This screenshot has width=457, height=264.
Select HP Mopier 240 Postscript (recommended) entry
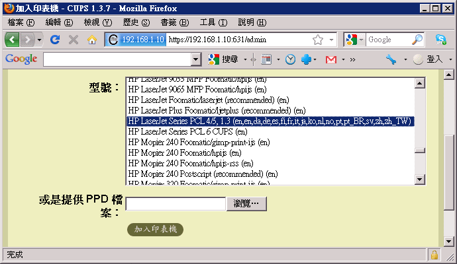pos(270,174)
